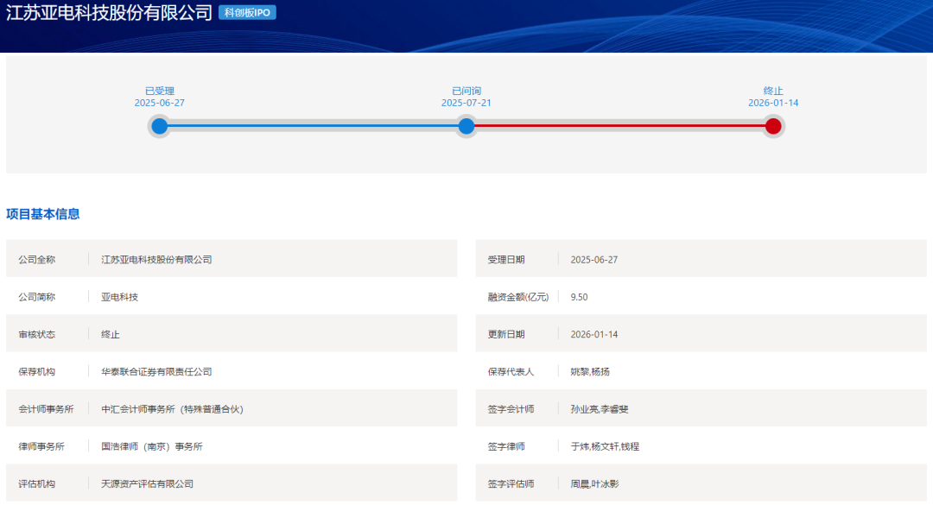Viewport: 933px width, 505px height.
Task: Click the 项目基本信息 section heading
Action: [x=43, y=214]
